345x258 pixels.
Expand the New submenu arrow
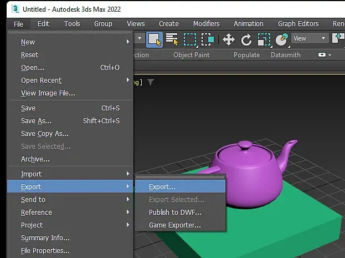click(128, 42)
